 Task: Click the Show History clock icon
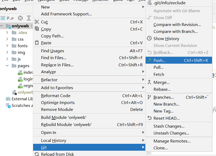[149, 38]
